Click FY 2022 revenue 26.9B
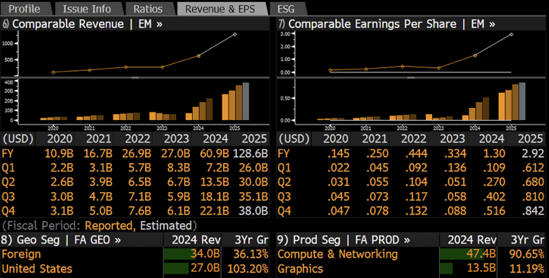The width and height of the screenshot is (549, 278). [137, 154]
